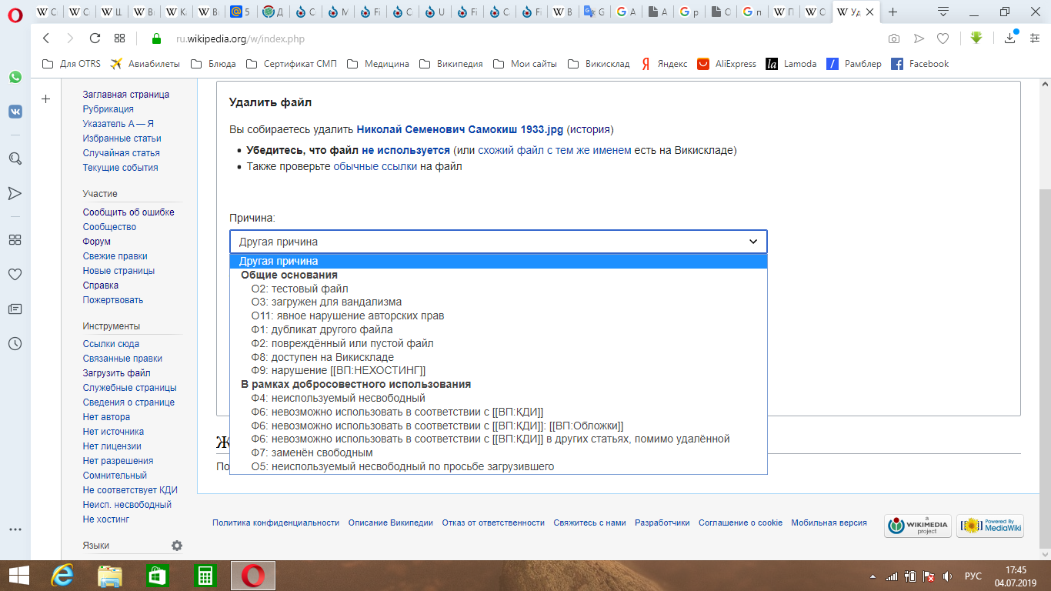
Task: Open the Причина dropdown selector
Action: click(499, 242)
